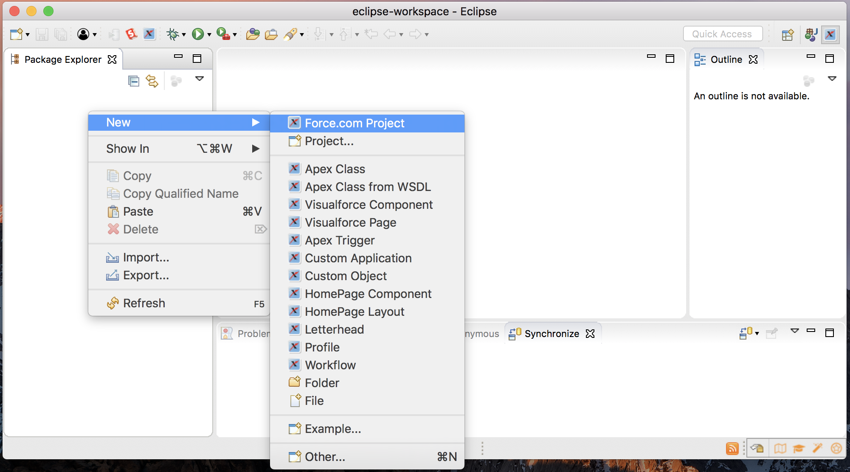850x472 pixels.
Task: Toggle Link with Editor in Package Explorer
Action: 152,81
